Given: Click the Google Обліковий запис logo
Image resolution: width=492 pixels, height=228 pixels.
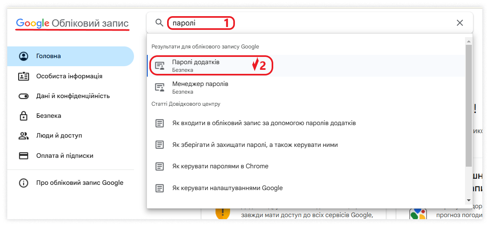Looking at the screenshot, I should (x=72, y=23).
